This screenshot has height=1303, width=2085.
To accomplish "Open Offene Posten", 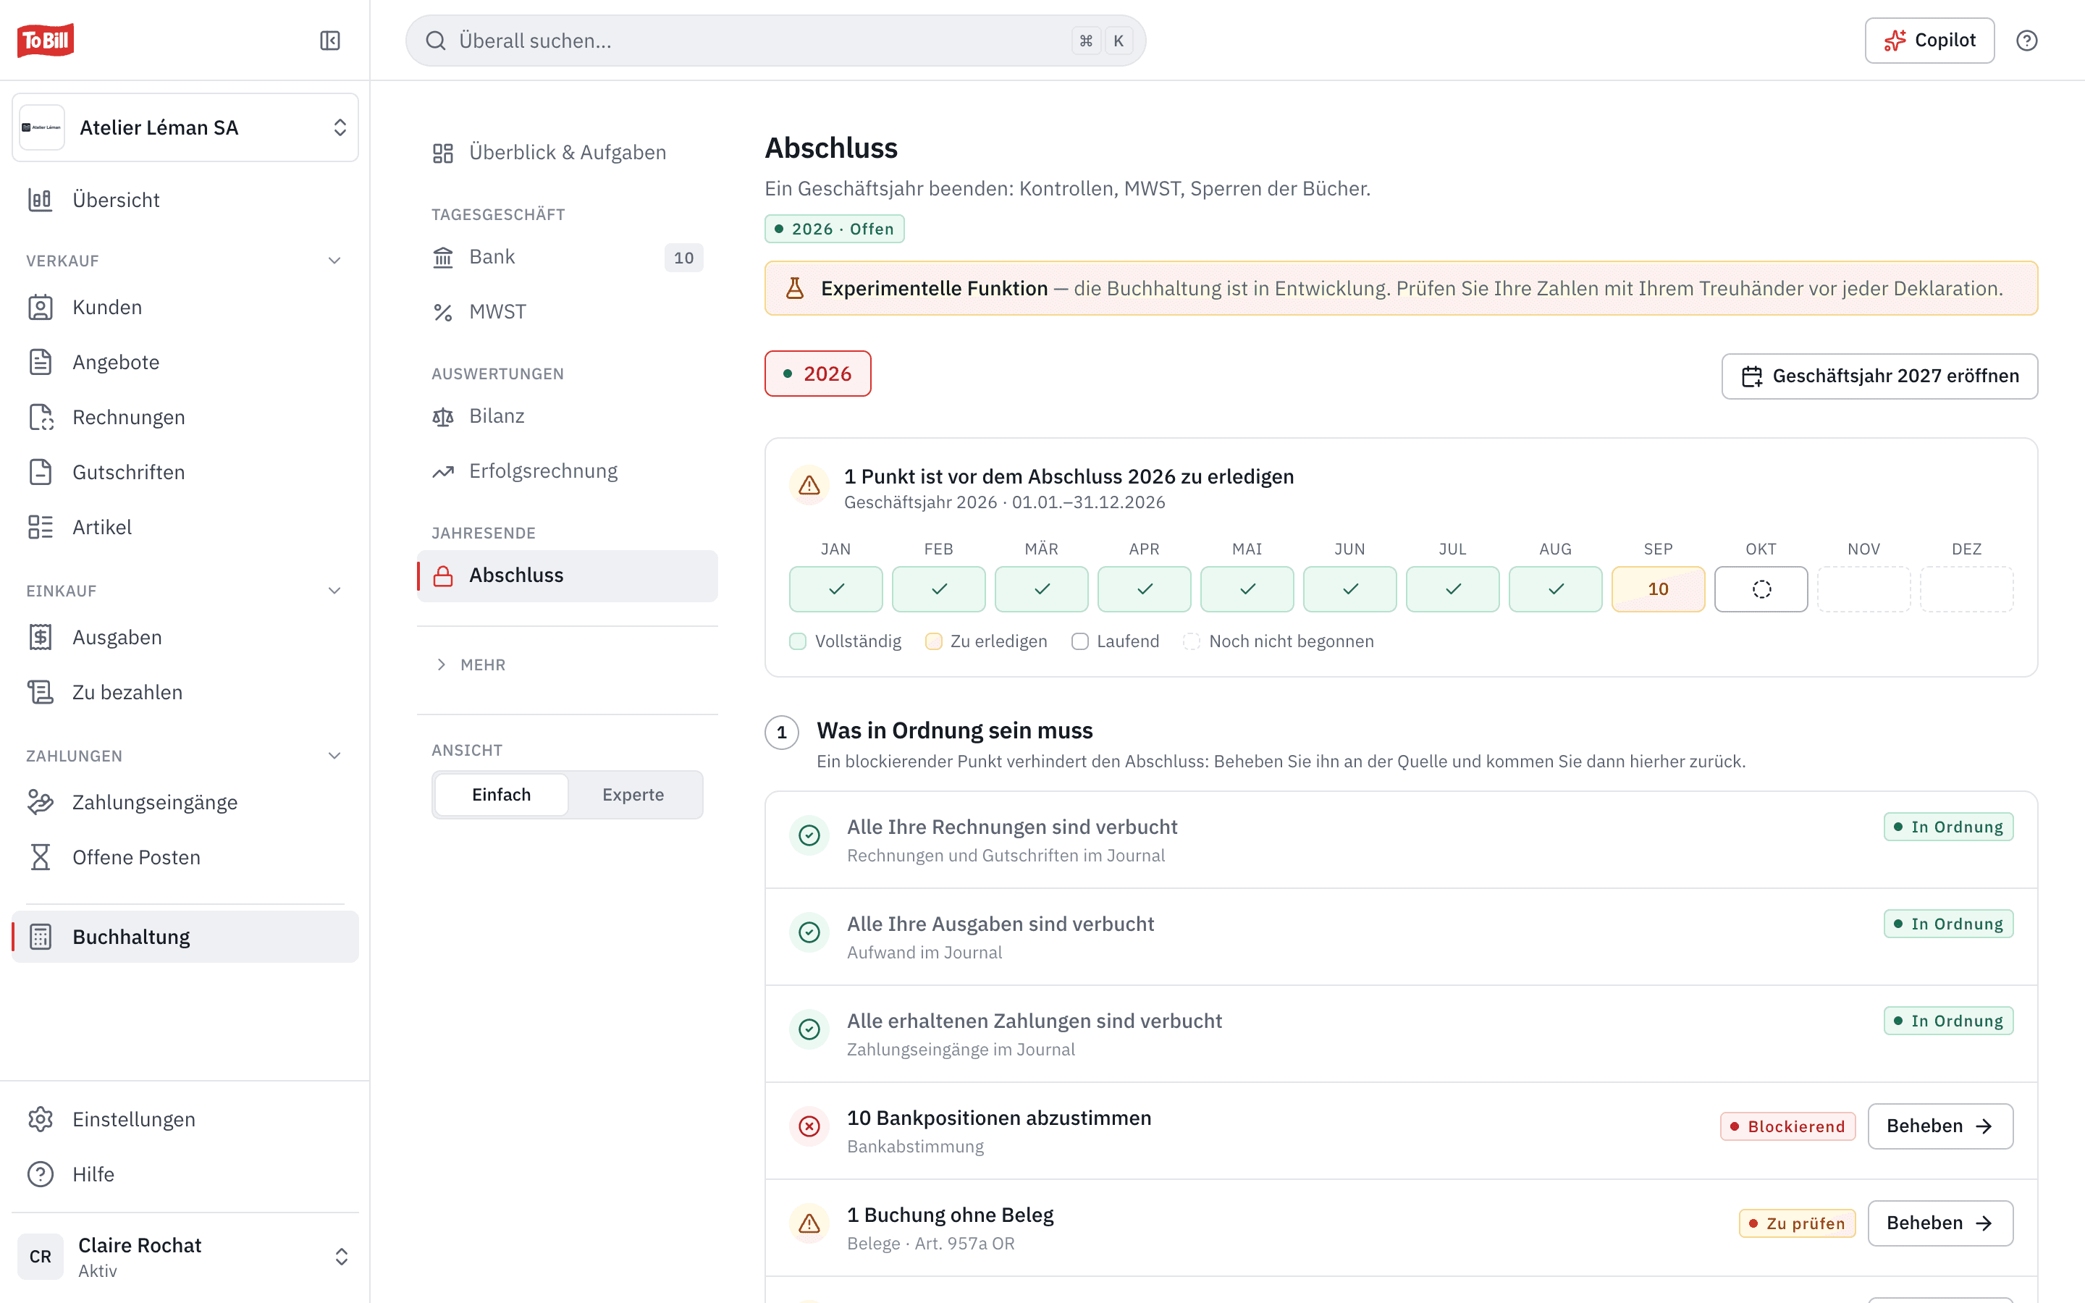I will click(x=185, y=858).
